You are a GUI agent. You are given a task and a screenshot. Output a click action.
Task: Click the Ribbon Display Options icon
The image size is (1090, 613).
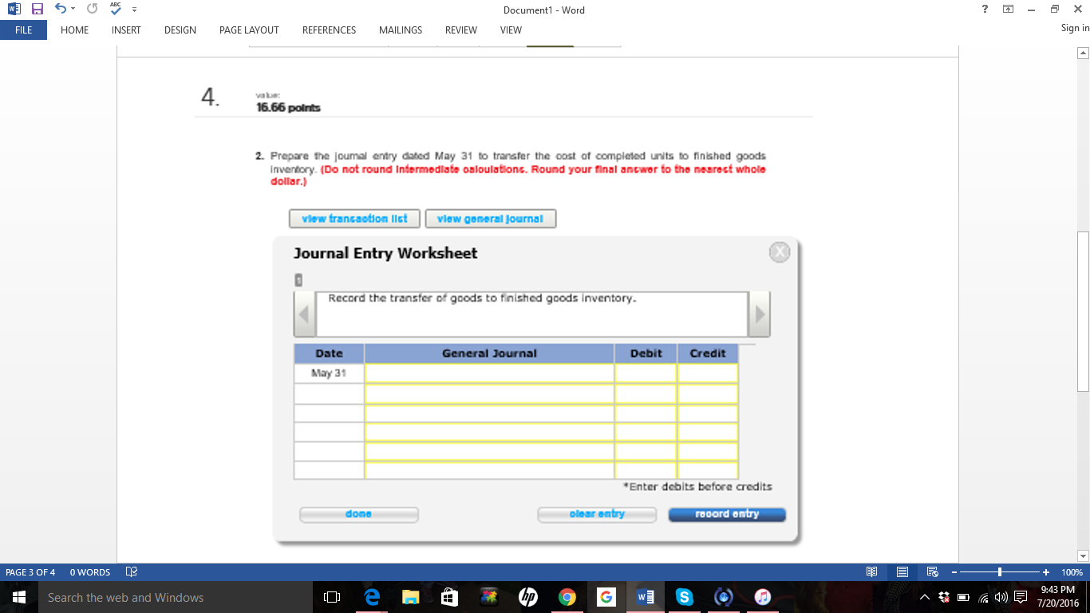[x=1007, y=10]
